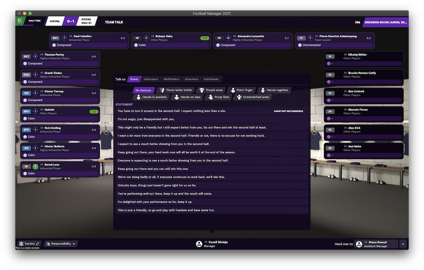Screen dimensions: 424x270
Task: Choose the Outstretched arms gesture icon
Action: tap(240, 97)
